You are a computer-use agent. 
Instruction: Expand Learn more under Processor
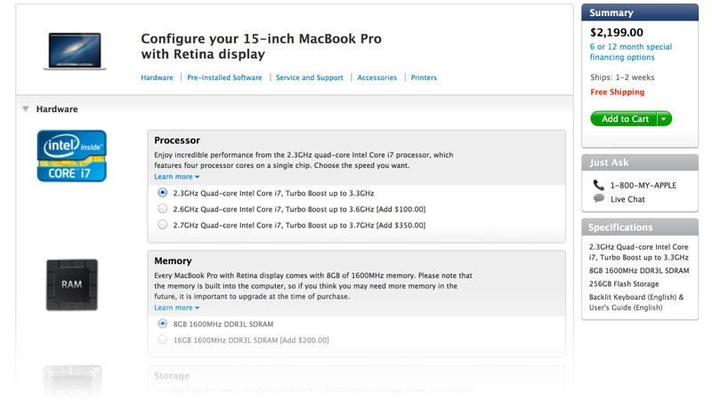tap(176, 176)
